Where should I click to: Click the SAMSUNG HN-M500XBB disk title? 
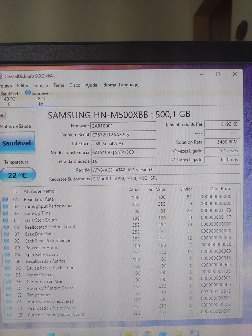119,115
